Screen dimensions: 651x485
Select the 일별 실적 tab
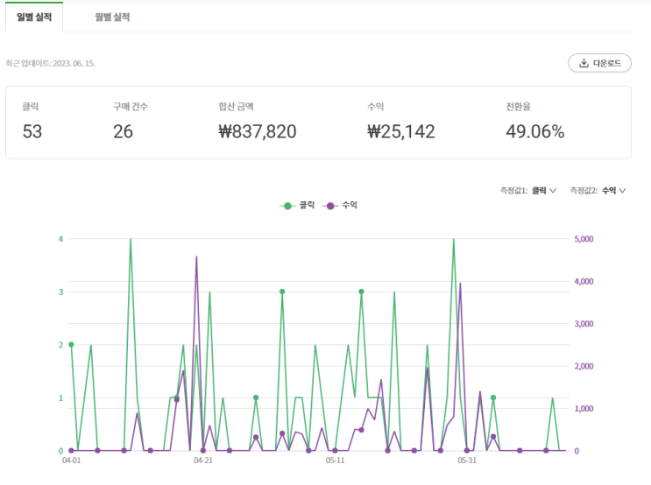[34, 17]
